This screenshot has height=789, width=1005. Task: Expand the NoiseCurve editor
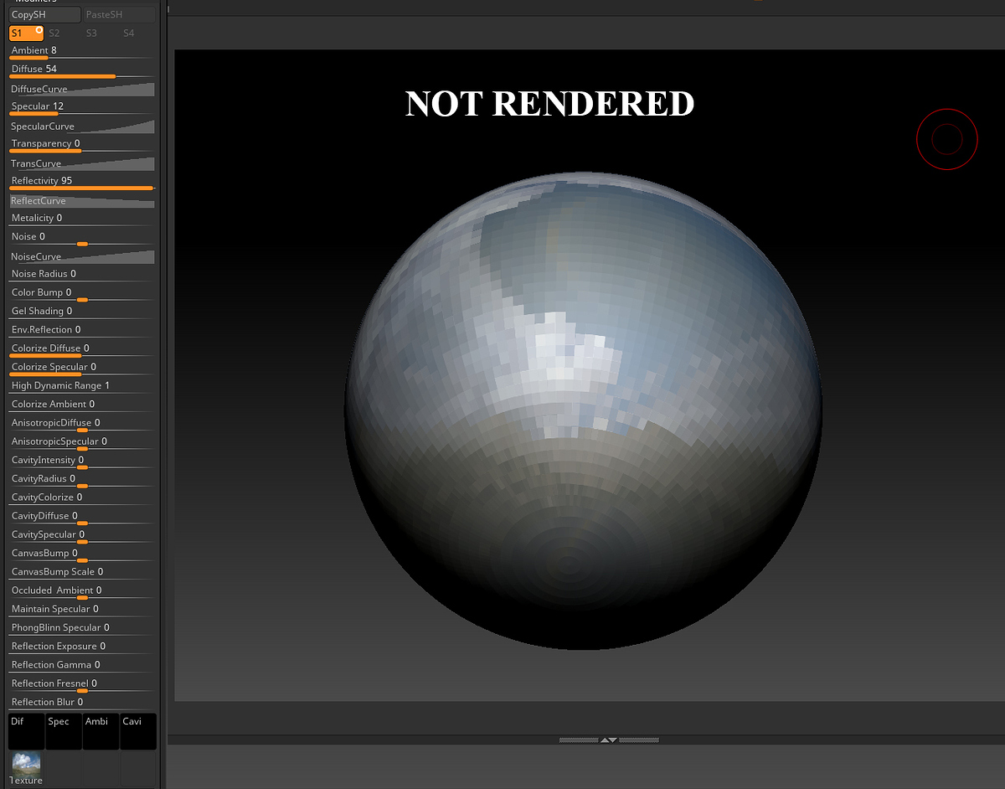click(82, 256)
